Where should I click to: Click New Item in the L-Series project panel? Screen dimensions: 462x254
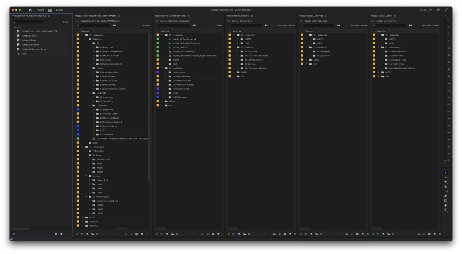pos(435,234)
